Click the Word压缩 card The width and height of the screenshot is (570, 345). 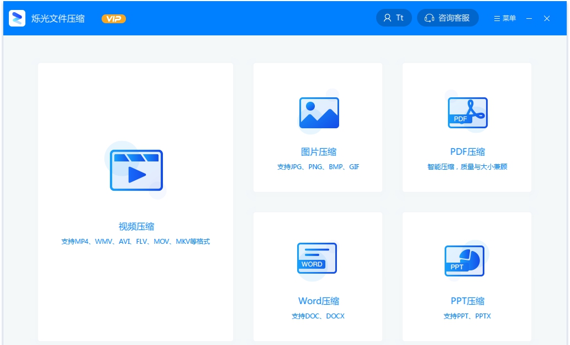pos(318,276)
